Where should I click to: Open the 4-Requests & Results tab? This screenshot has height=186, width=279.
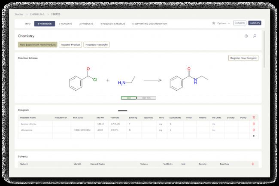112,23
